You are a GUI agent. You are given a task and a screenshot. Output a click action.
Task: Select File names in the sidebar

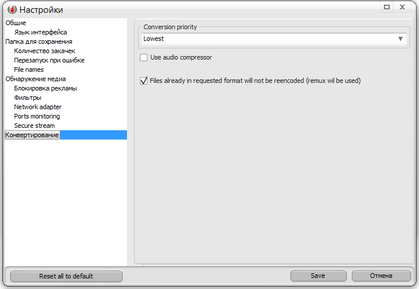coord(29,69)
